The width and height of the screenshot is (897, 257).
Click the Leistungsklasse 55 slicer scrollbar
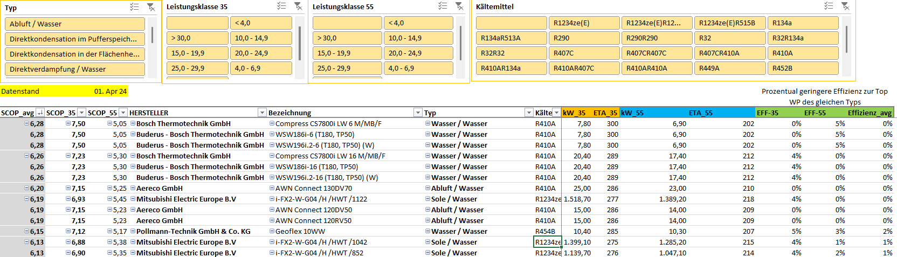click(461, 43)
